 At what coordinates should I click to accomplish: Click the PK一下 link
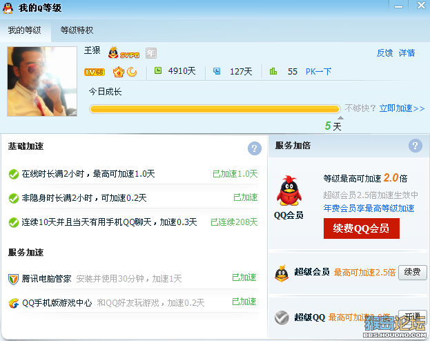tap(318, 72)
